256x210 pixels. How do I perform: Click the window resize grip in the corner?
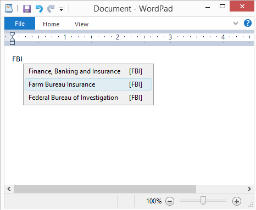pos(251,205)
